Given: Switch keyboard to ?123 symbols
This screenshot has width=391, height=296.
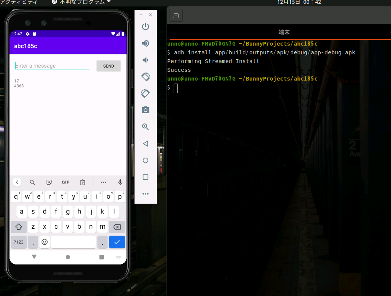Looking at the screenshot, I should tap(19, 242).
